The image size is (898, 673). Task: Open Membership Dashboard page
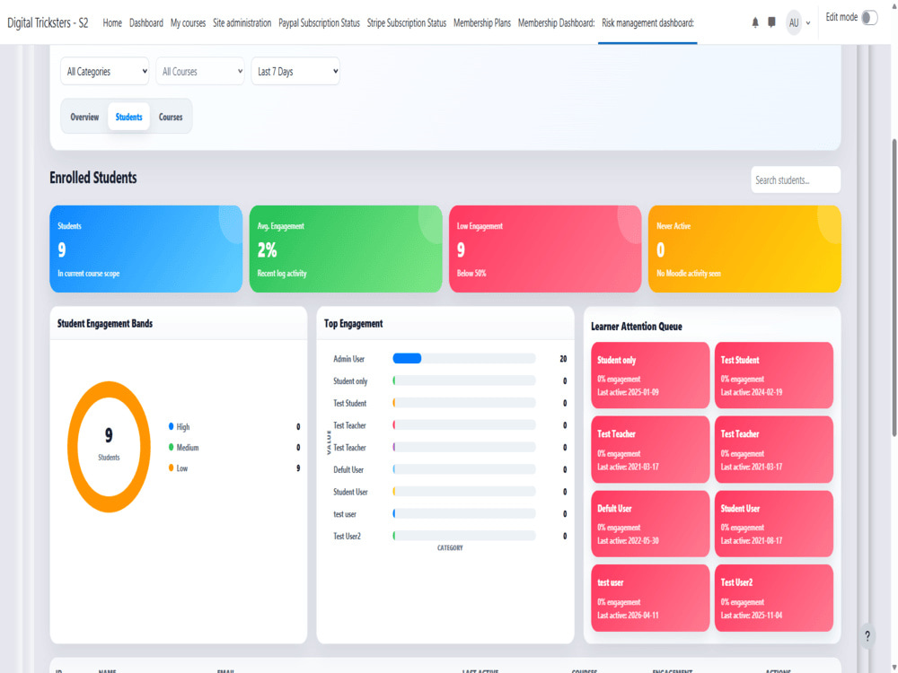coord(556,23)
